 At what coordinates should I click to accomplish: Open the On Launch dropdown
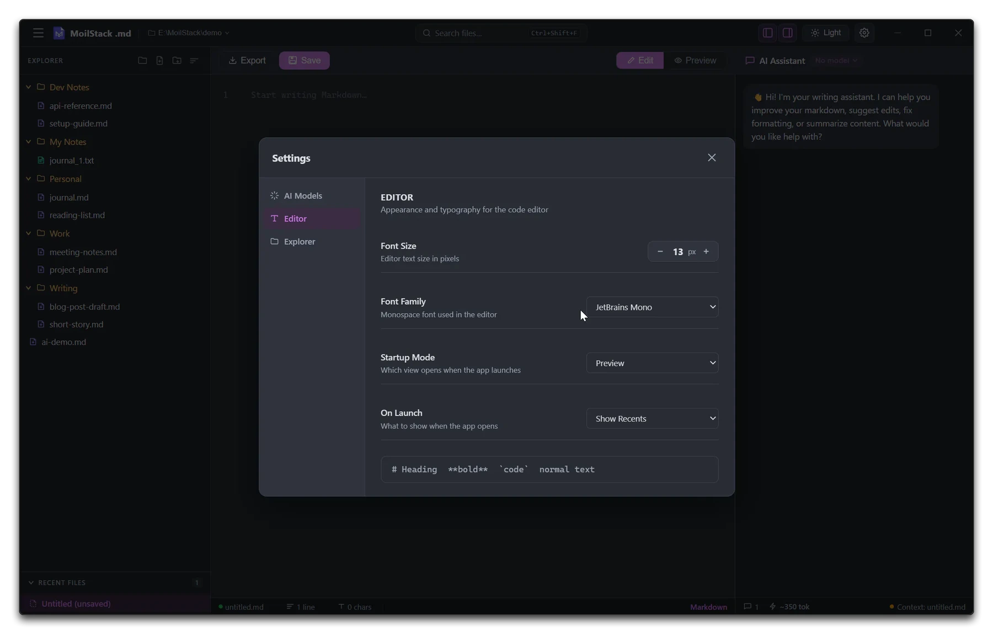click(652, 418)
